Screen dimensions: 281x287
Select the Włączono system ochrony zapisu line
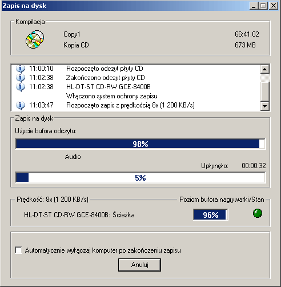[x=112, y=96]
